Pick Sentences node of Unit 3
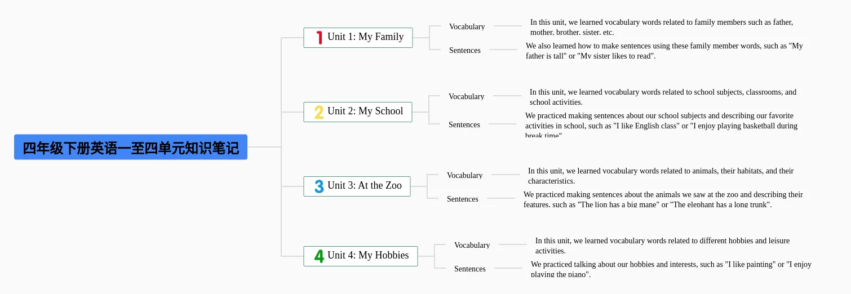Image resolution: width=851 pixels, height=294 pixels. tap(463, 199)
